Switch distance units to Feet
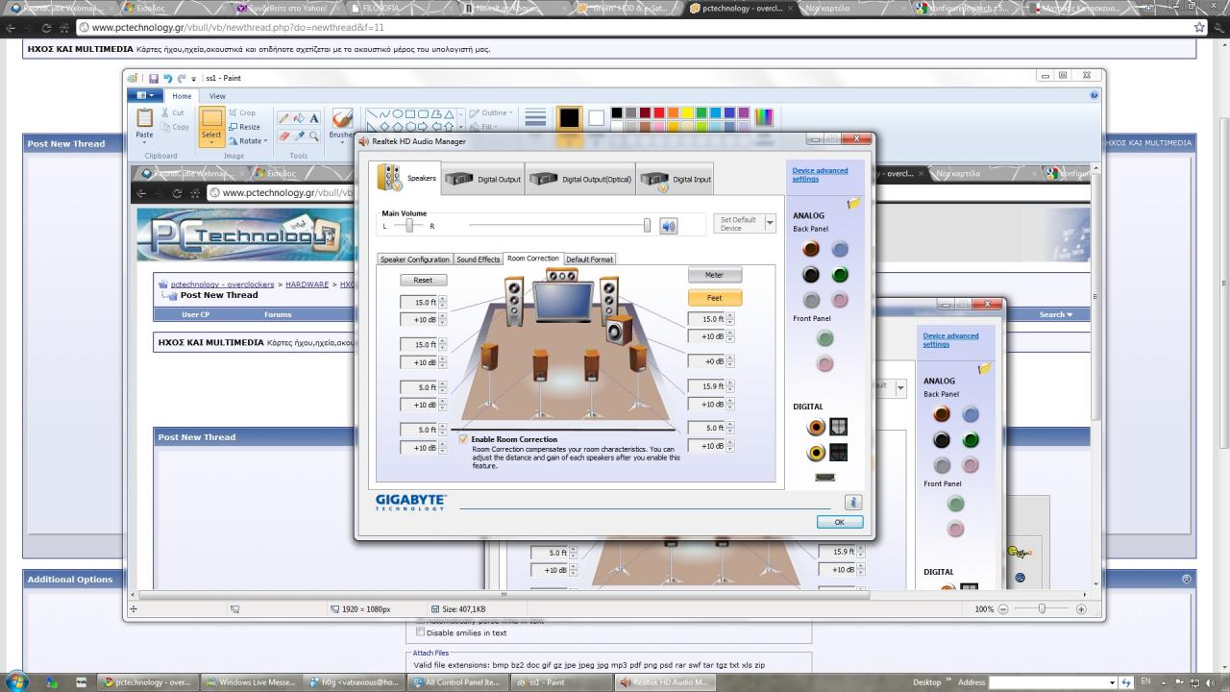The width and height of the screenshot is (1230, 692). click(x=714, y=298)
